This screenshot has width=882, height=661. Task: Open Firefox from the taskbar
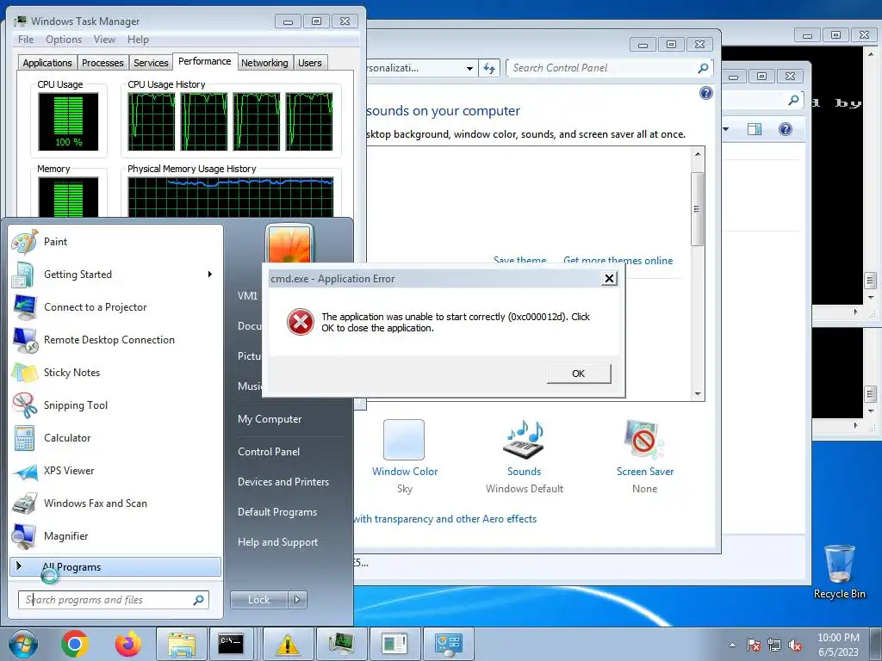pyautogui.click(x=127, y=644)
